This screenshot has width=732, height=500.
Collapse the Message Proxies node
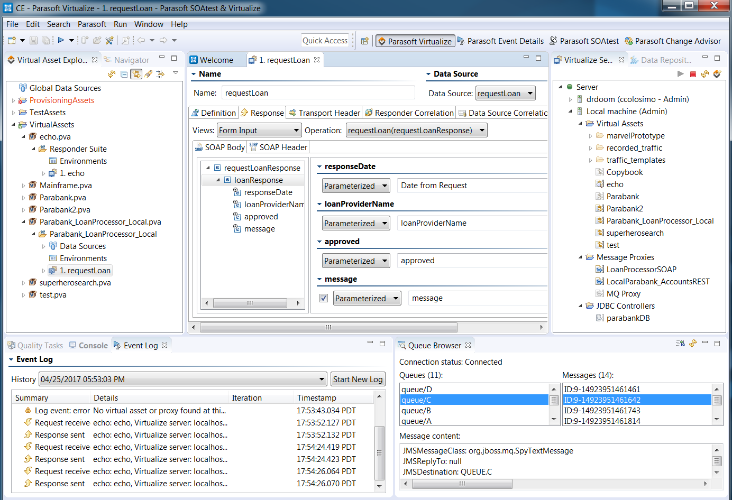[581, 257]
